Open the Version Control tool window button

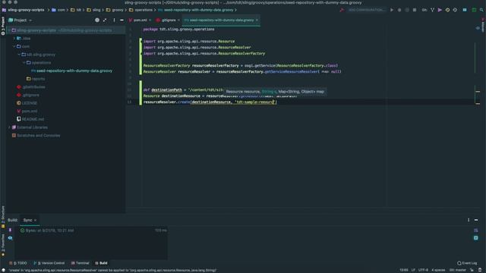[49, 263]
